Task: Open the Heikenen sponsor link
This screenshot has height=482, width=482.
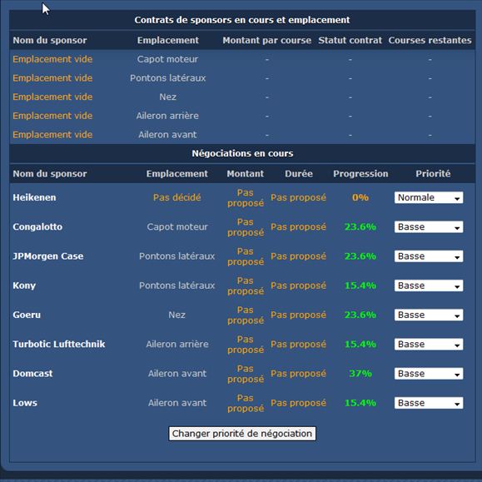Action: click(34, 197)
